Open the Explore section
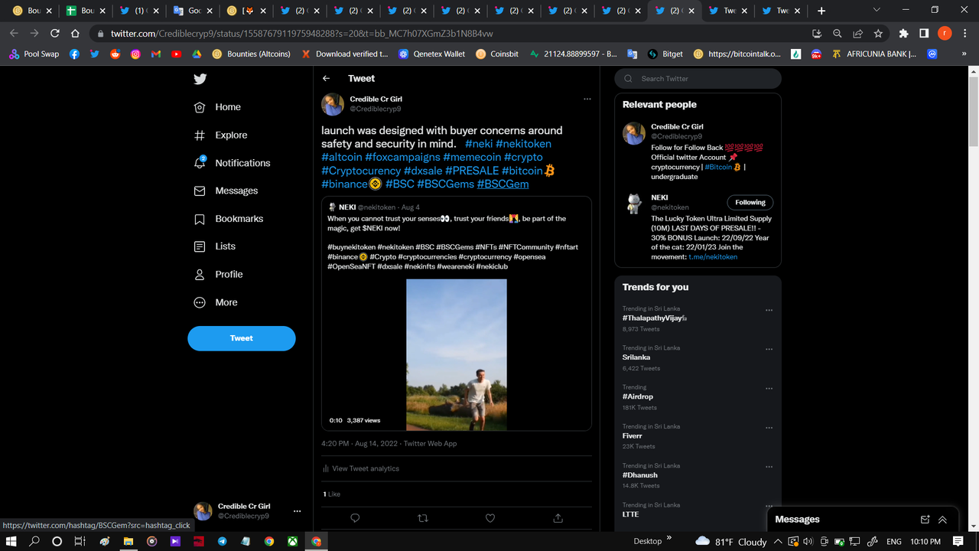 point(226,135)
